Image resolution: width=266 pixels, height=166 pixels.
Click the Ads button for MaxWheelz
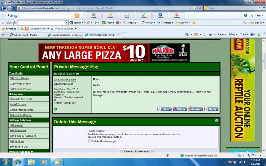pos(164,109)
